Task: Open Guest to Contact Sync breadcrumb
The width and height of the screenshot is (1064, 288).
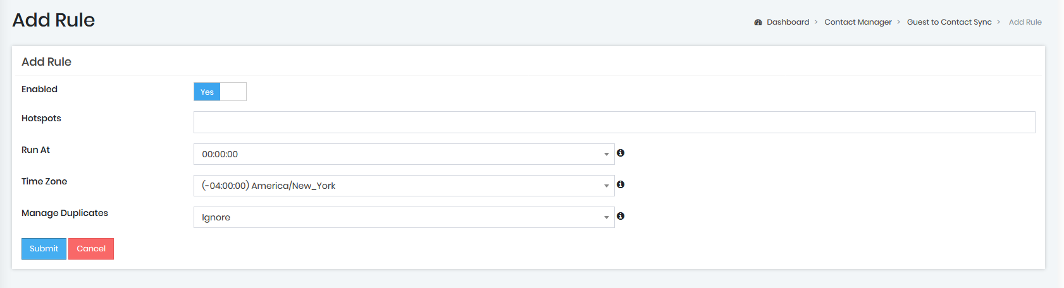Action: coord(949,22)
